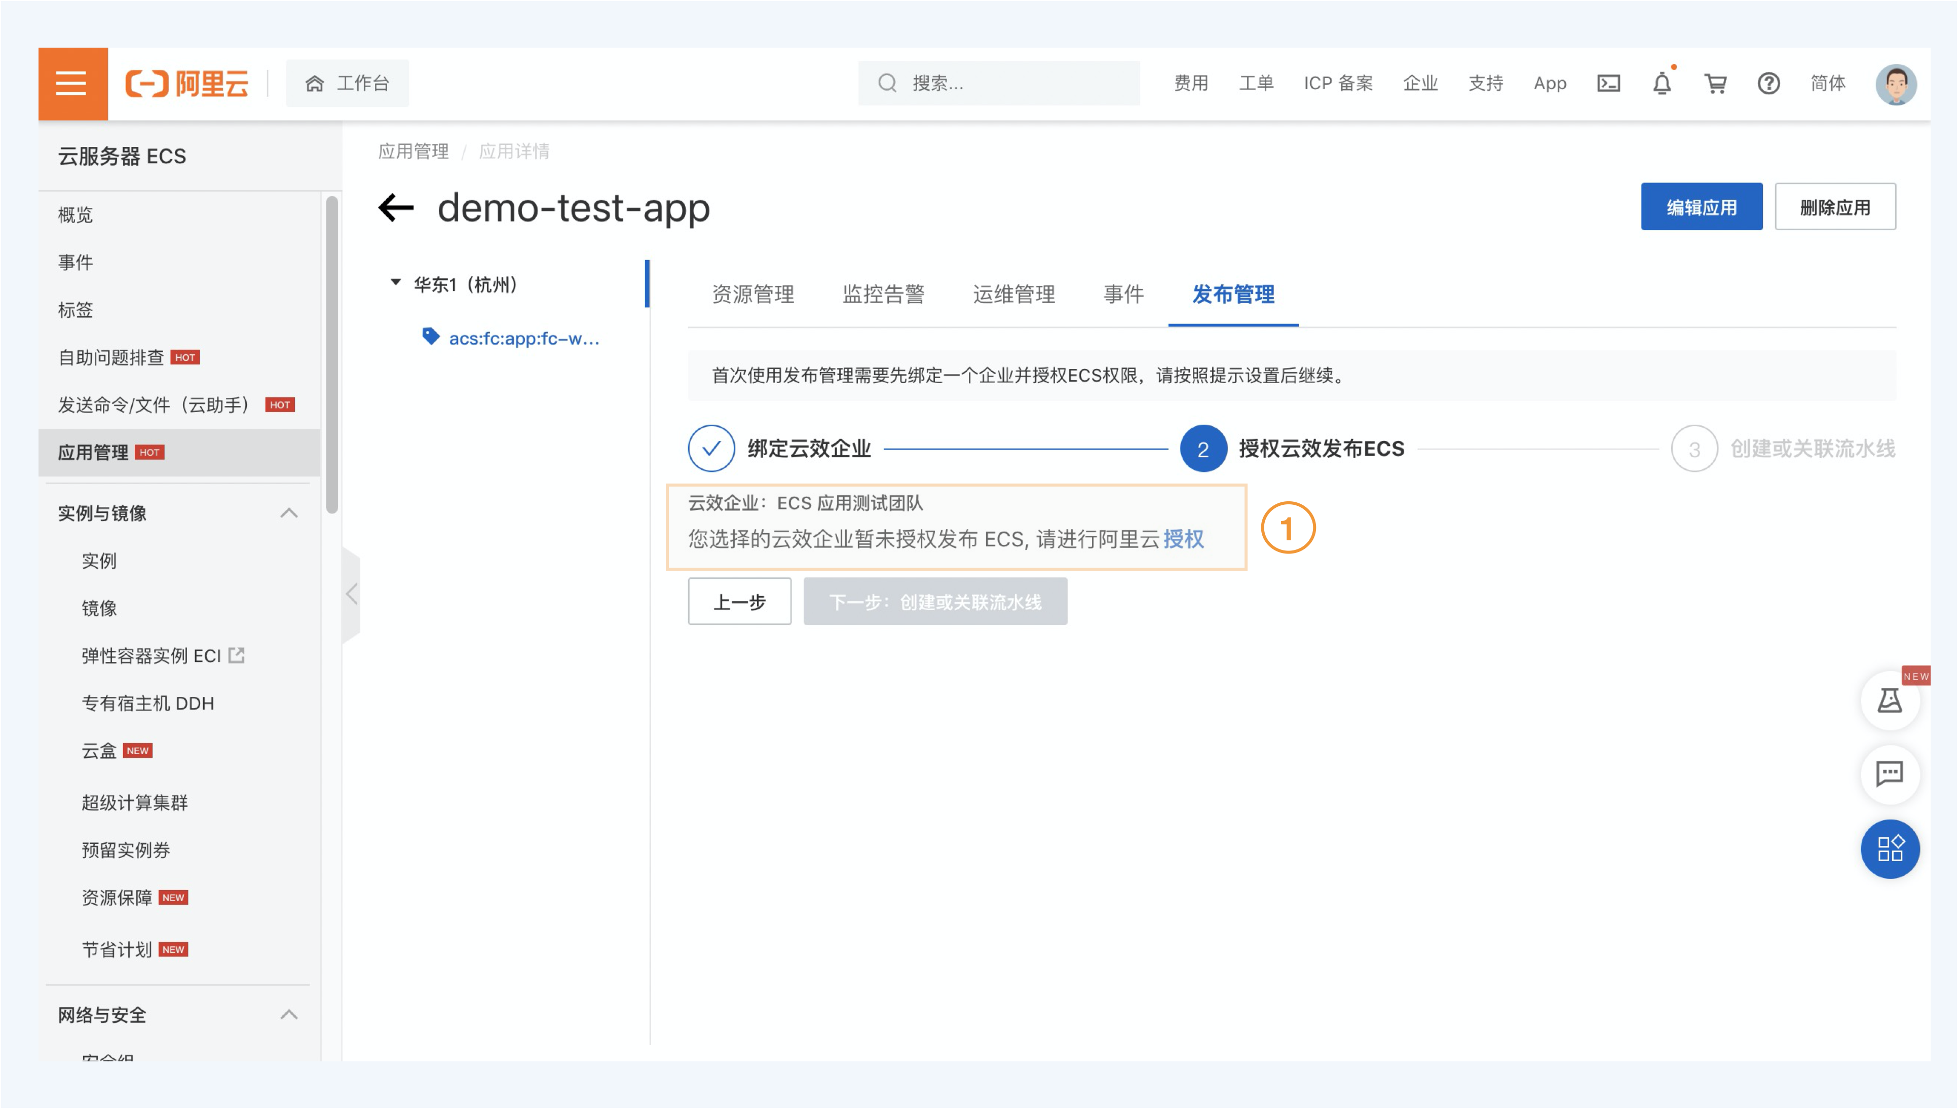Click the 删除应用 button
The image size is (1958, 1109).
[x=1835, y=206]
